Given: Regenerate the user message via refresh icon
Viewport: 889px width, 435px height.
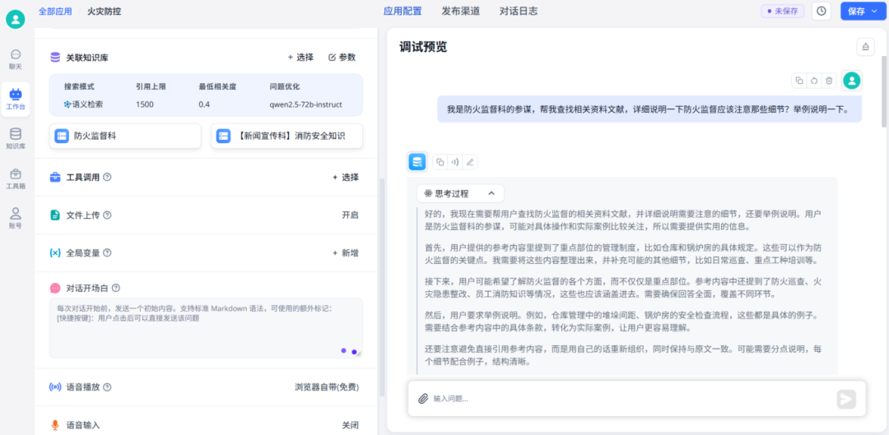Looking at the screenshot, I should coord(814,81).
